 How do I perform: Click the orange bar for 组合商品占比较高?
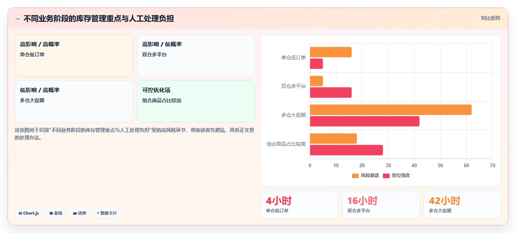[333, 138]
